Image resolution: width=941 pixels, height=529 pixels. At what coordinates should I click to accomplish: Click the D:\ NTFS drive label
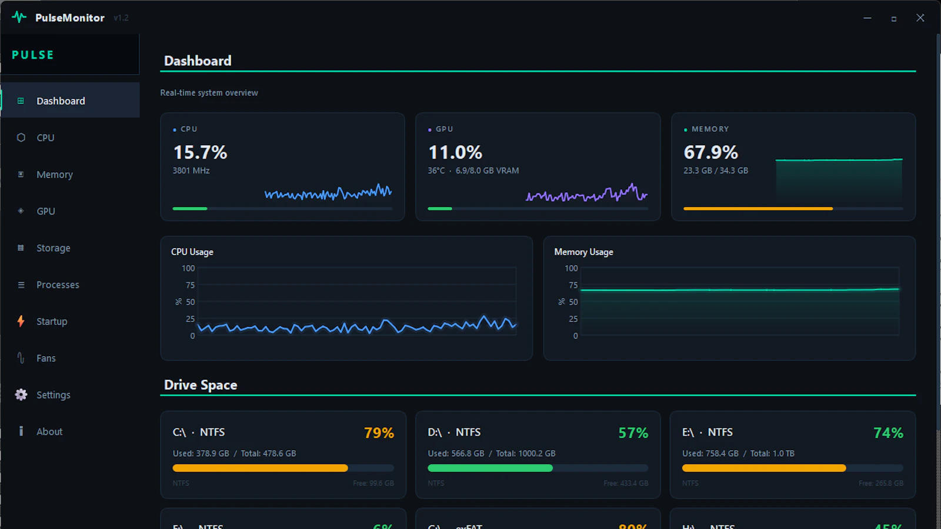point(454,432)
